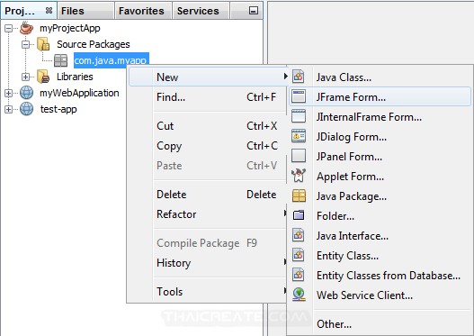This screenshot has width=474, height=336.
Task: Click the Java Class file icon
Action: tap(299, 77)
